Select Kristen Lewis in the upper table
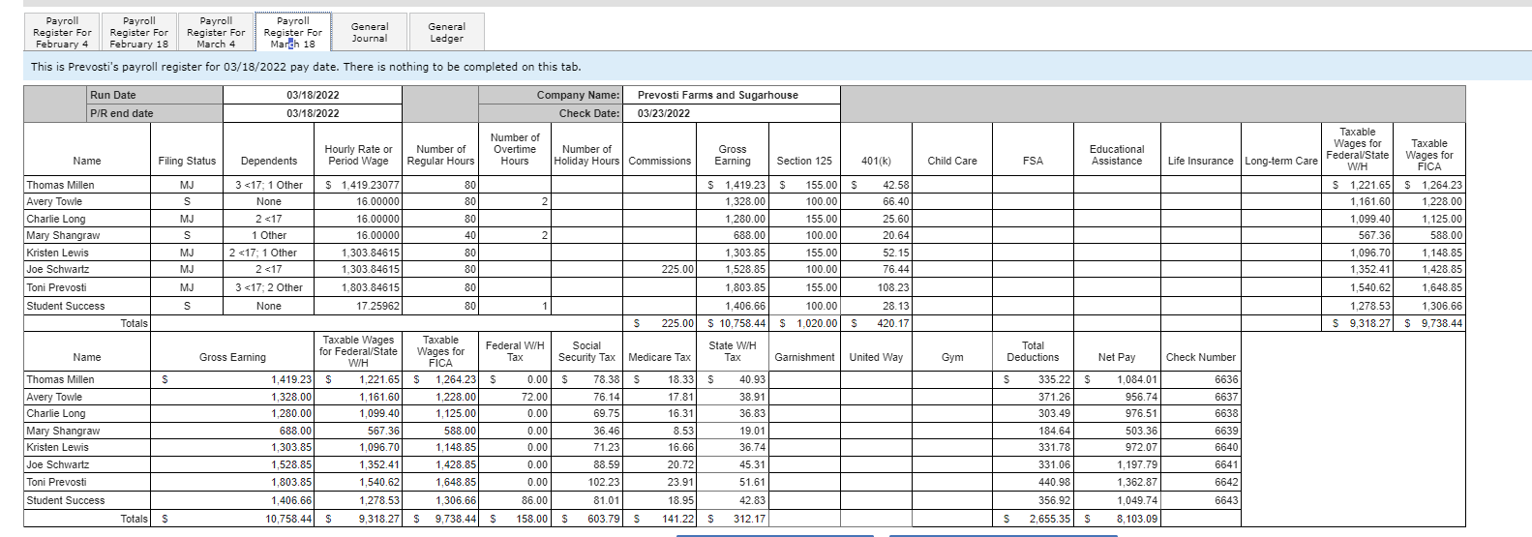This screenshot has width=1532, height=537. coord(57,253)
